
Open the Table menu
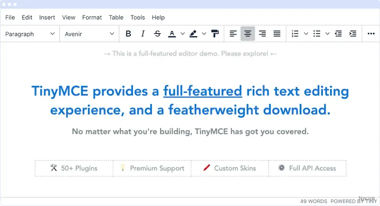[116, 18]
